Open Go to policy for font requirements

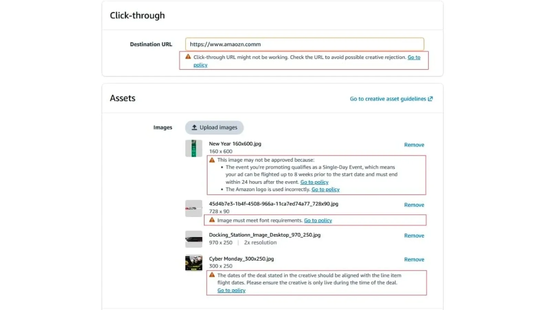[318, 220]
